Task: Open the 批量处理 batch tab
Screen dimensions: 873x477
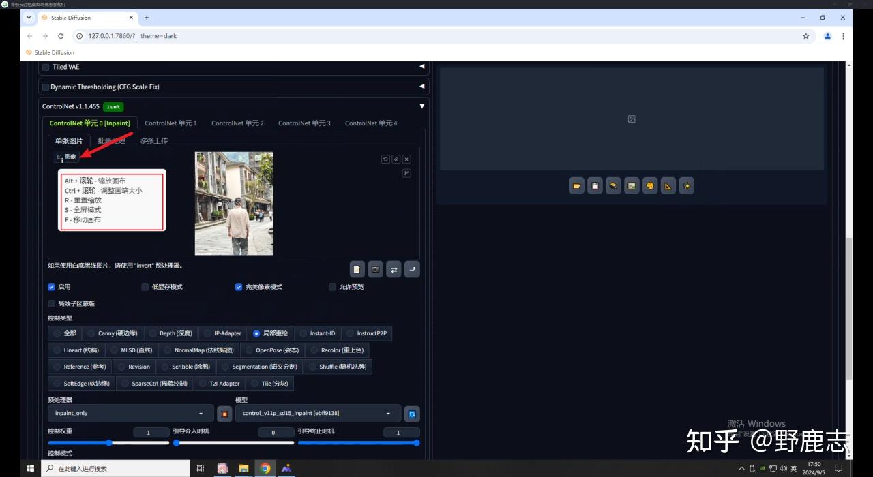Action: 111,141
